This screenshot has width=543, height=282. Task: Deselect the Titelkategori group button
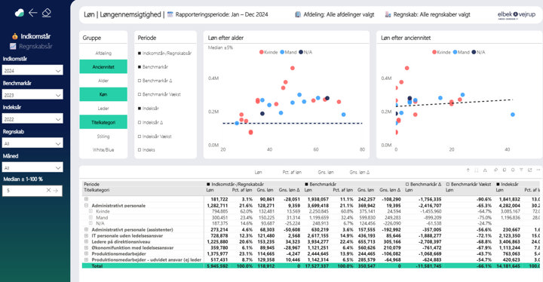103,122
